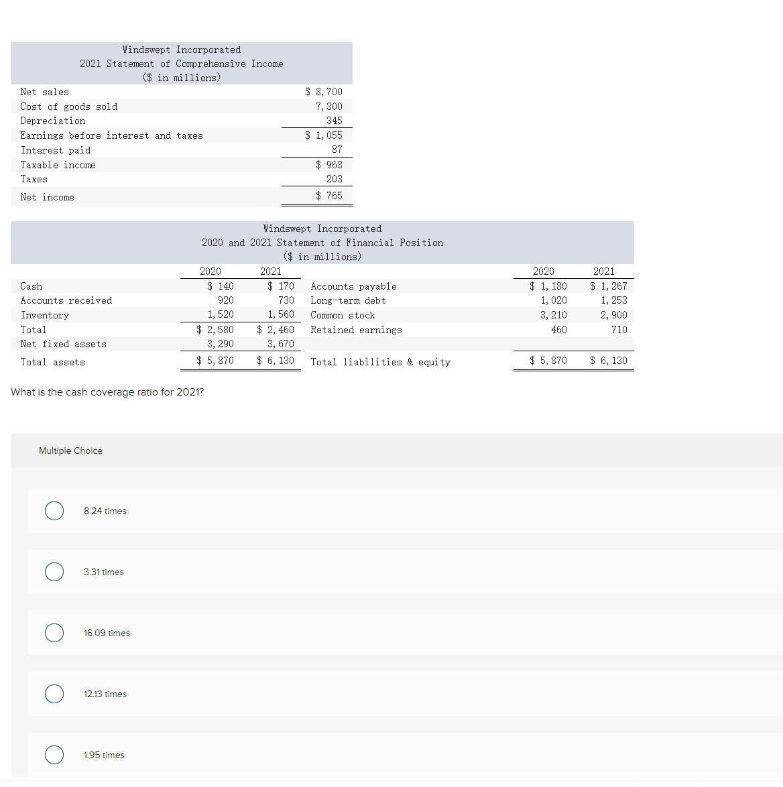Select the radio button for 16.09 times
The width and height of the screenshot is (783, 787).
click(54, 633)
